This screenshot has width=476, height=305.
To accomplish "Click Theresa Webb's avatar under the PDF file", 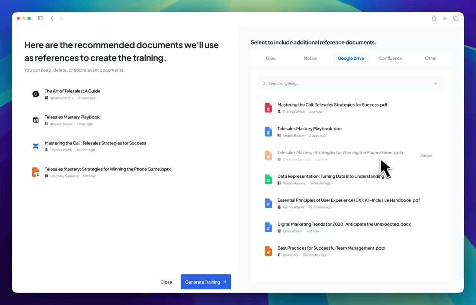I will (x=279, y=112).
